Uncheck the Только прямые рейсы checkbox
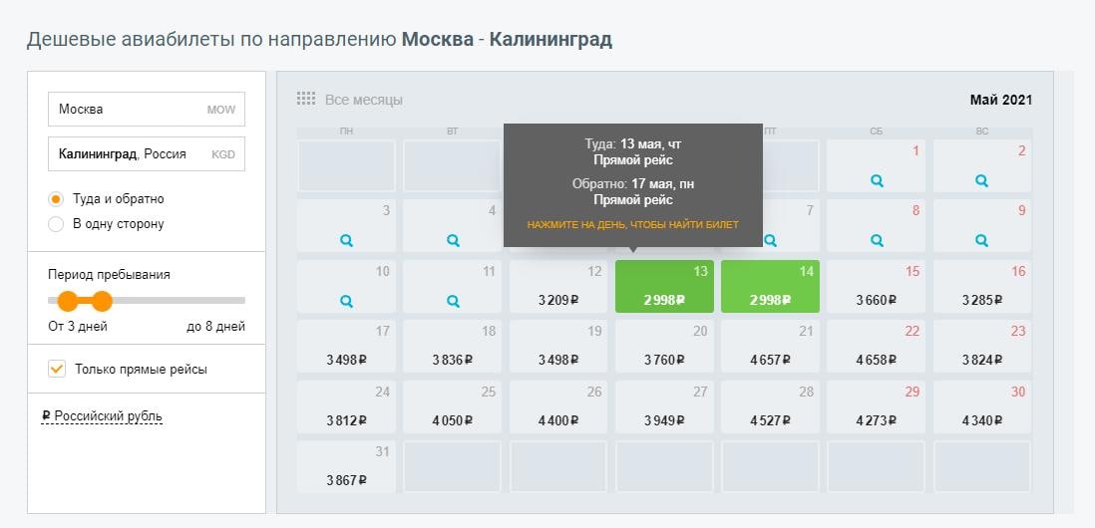Viewport: 1095px width, 528px height. click(x=57, y=369)
